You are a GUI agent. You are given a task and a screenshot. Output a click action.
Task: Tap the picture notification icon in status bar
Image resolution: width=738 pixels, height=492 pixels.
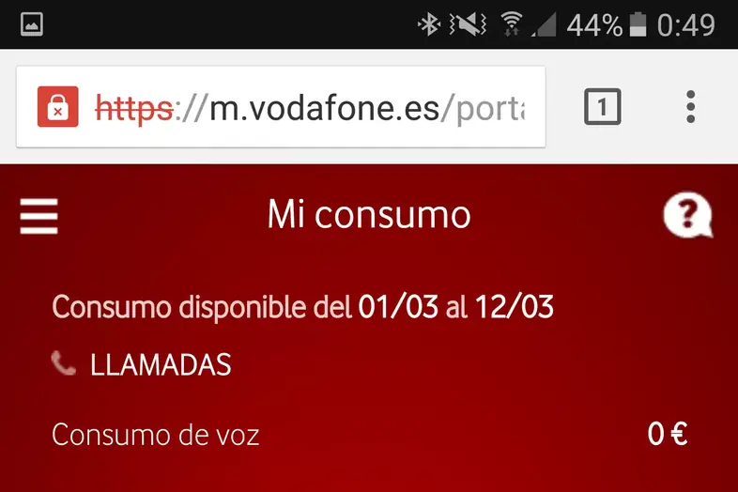coord(32,24)
